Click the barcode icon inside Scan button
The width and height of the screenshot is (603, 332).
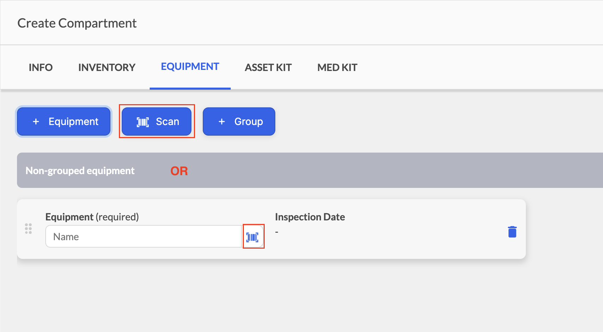tap(143, 122)
